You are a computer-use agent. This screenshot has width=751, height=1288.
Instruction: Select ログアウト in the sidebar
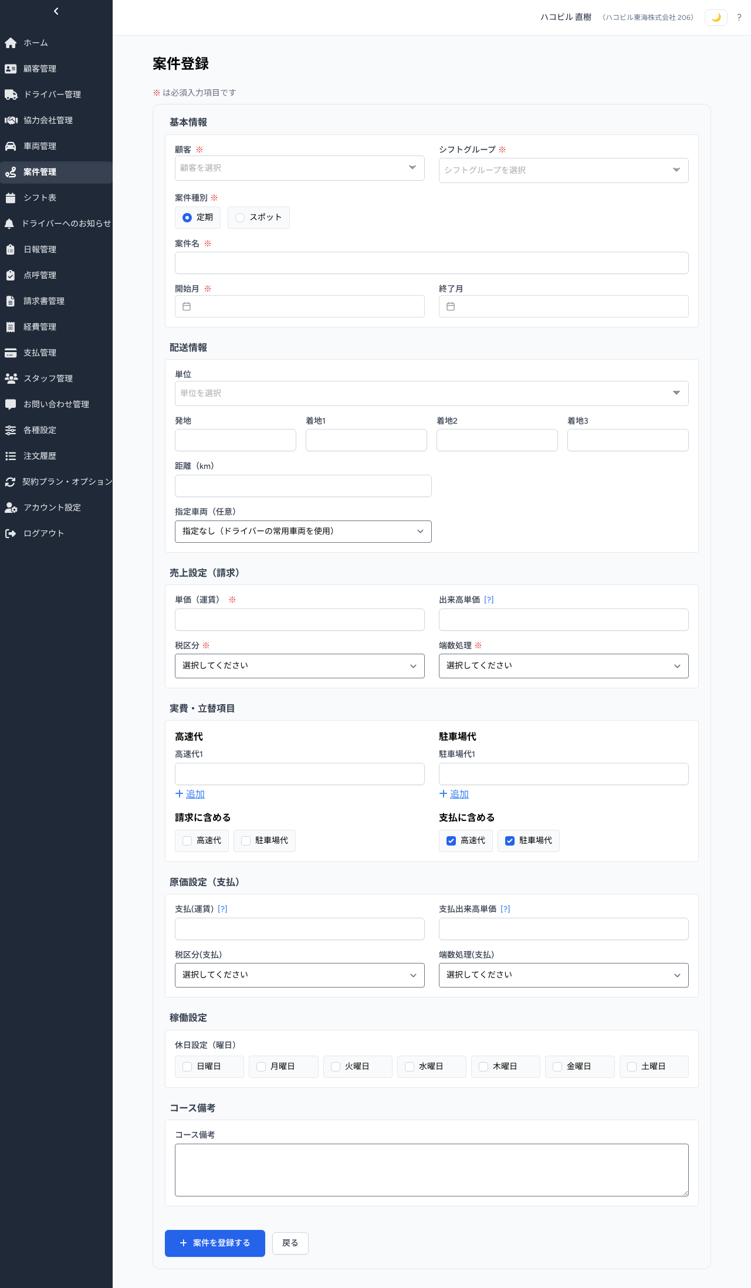tap(56, 533)
